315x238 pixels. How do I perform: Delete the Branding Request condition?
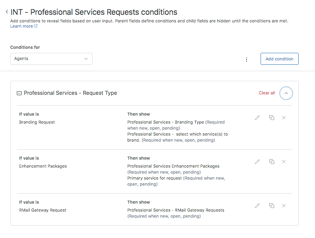(284, 118)
